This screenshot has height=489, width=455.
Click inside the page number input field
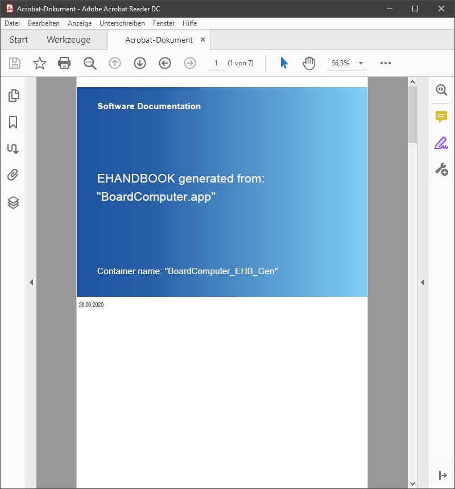coord(216,63)
